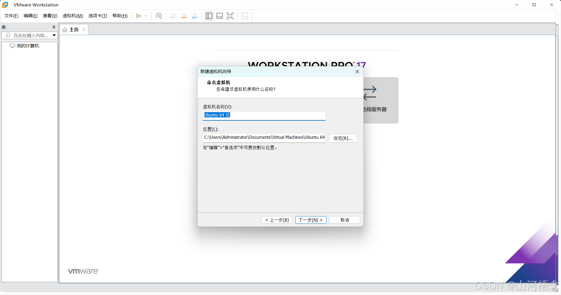Toggle the thumbnail bar view icon

(219, 16)
